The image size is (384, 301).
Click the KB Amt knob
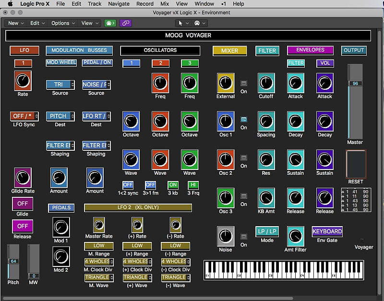coord(266,198)
